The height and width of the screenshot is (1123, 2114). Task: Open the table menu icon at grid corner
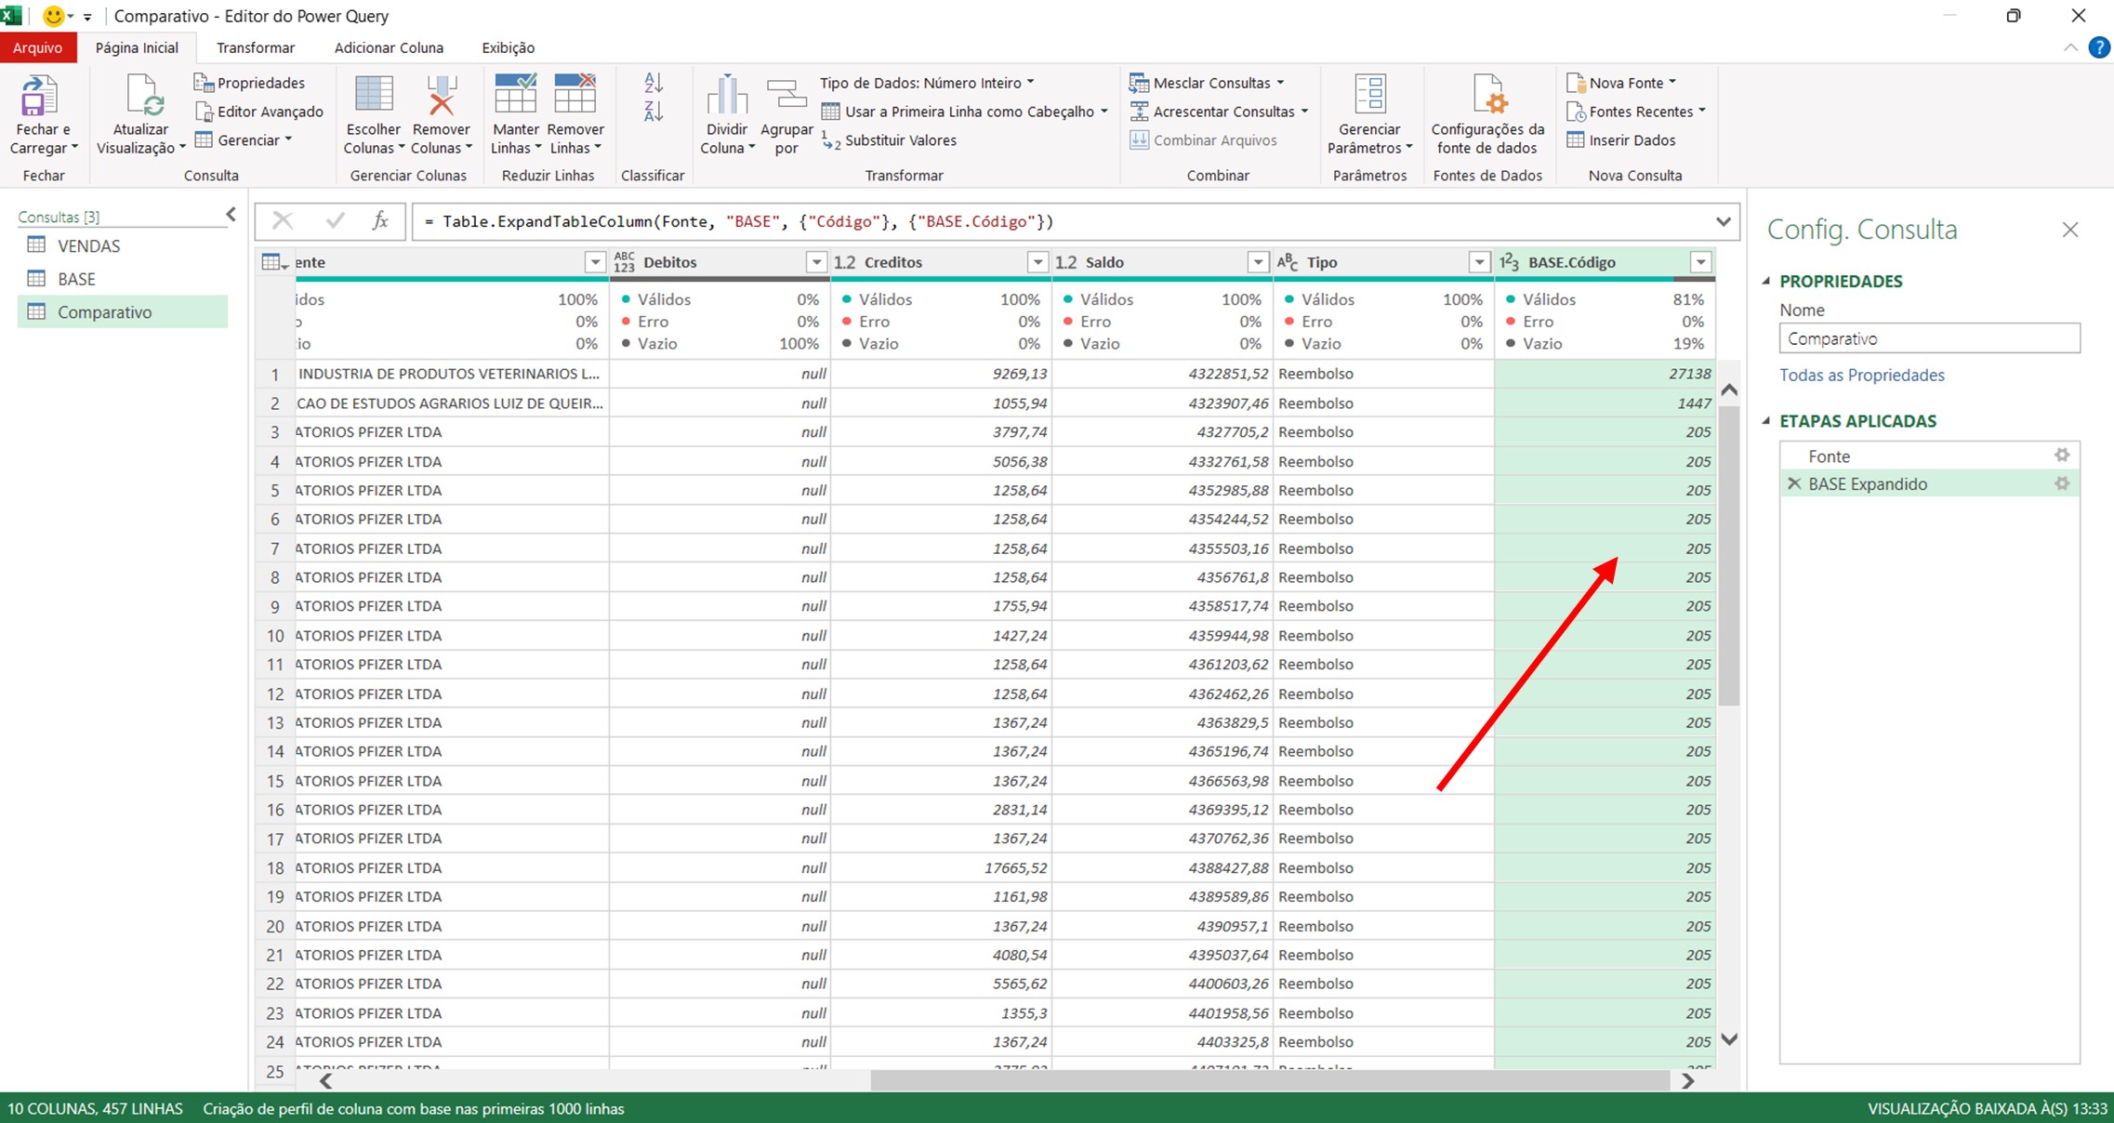point(274,262)
